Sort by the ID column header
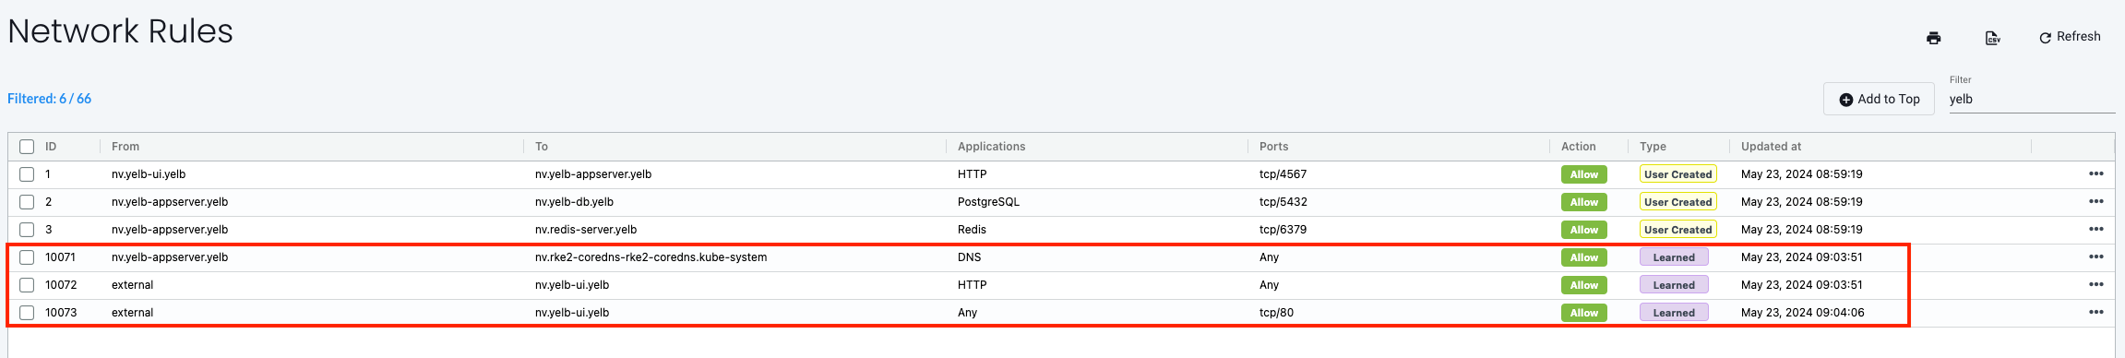 (51, 147)
